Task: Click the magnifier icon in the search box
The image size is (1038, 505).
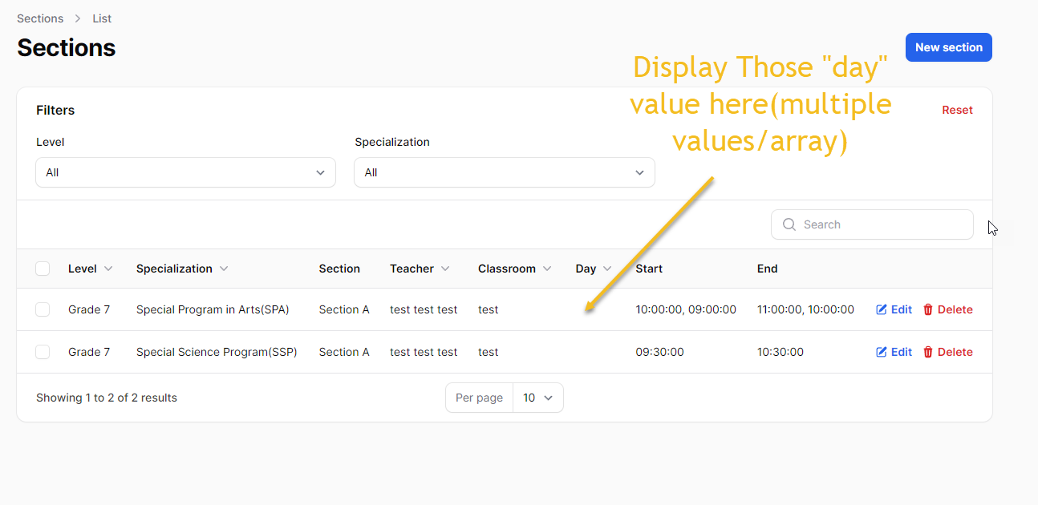Action: pyautogui.click(x=789, y=224)
